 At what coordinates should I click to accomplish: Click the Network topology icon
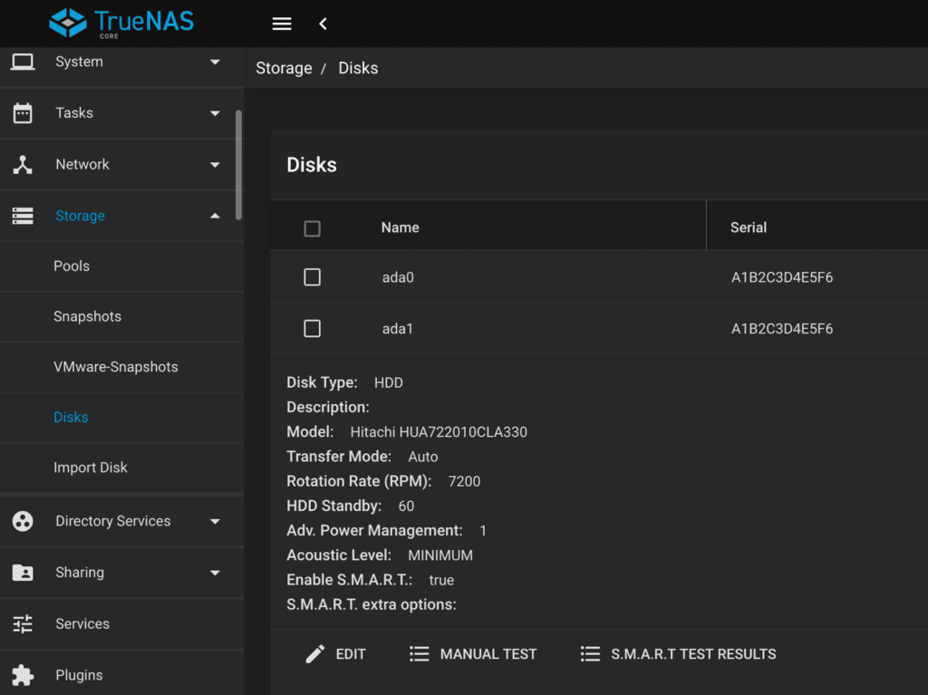(x=23, y=165)
